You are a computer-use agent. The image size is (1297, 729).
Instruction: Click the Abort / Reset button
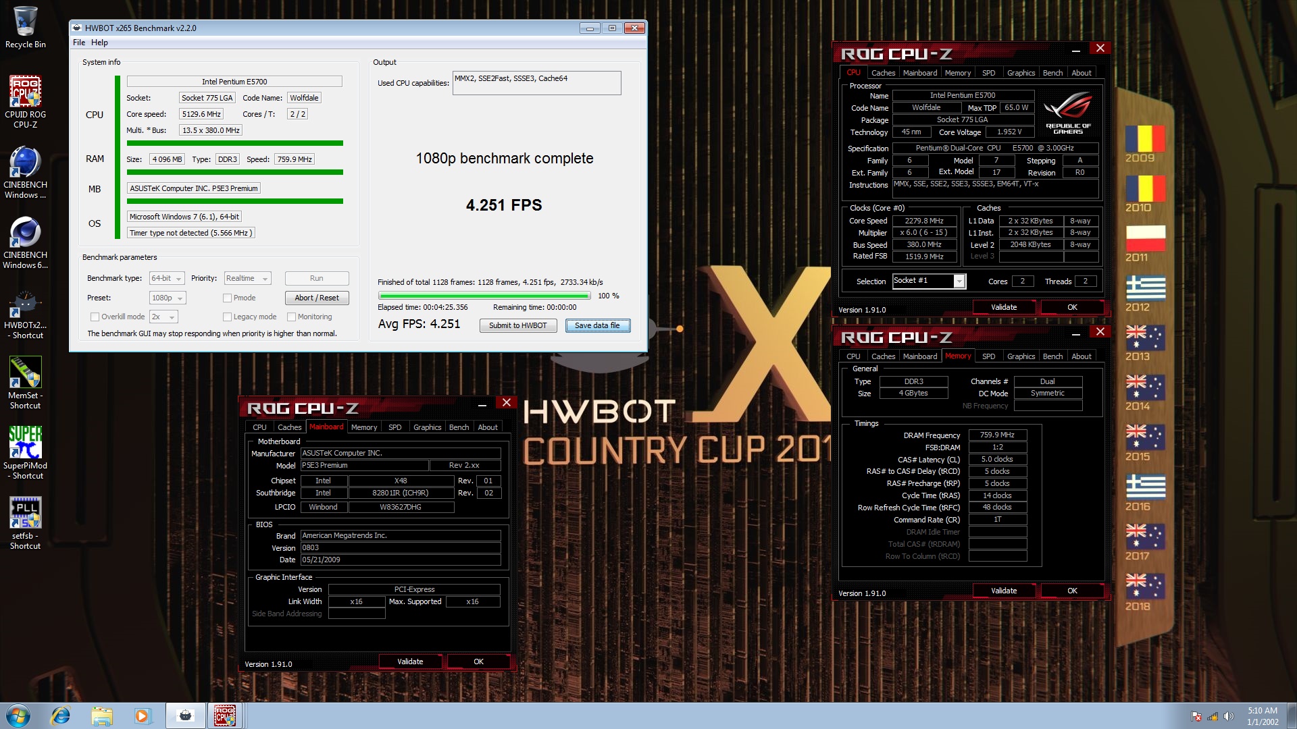click(317, 298)
